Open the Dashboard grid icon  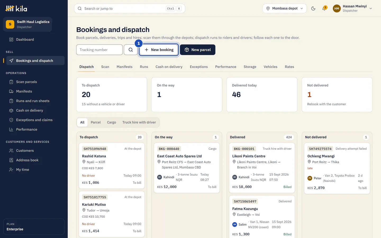(x=11, y=40)
